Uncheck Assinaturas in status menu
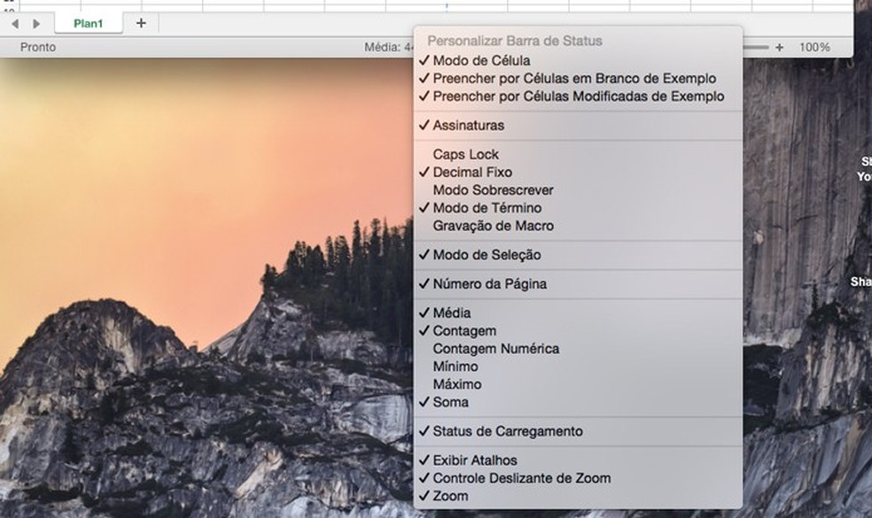This screenshot has height=518, width=872. [578, 125]
